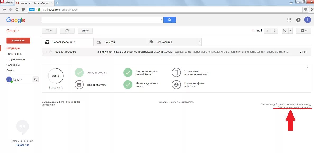
Task: Open the Черновики folder
Action: pos(13,65)
